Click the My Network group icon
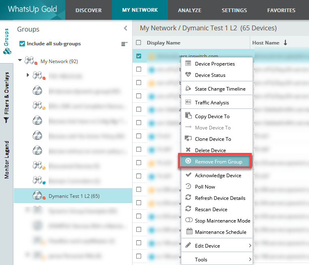309x265 pixels. click(31, 61)
